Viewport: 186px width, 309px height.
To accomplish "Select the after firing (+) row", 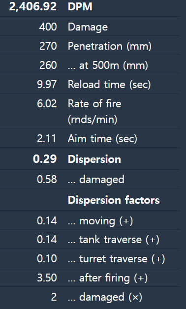I will pyautogui.click(x=90, y=278).
